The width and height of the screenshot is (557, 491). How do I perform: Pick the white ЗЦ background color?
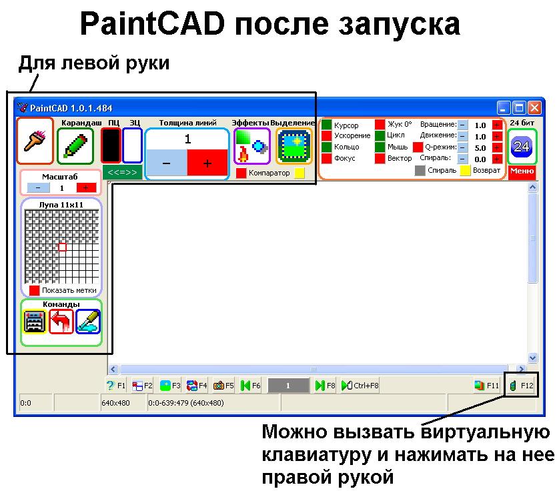(x=132, y=145)
